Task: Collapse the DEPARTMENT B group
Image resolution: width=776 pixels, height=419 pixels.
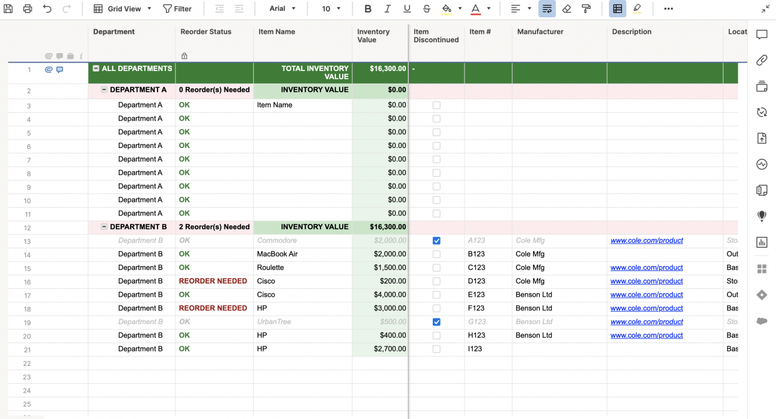Action: [104, 227]
